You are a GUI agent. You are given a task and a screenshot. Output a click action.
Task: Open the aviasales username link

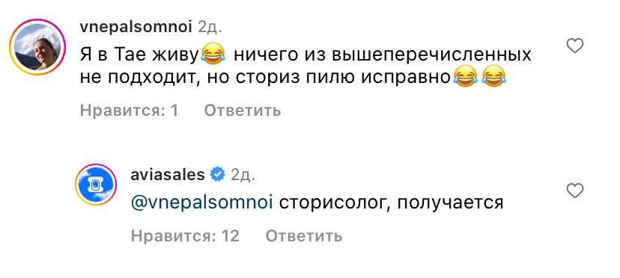tap(168, 174)
